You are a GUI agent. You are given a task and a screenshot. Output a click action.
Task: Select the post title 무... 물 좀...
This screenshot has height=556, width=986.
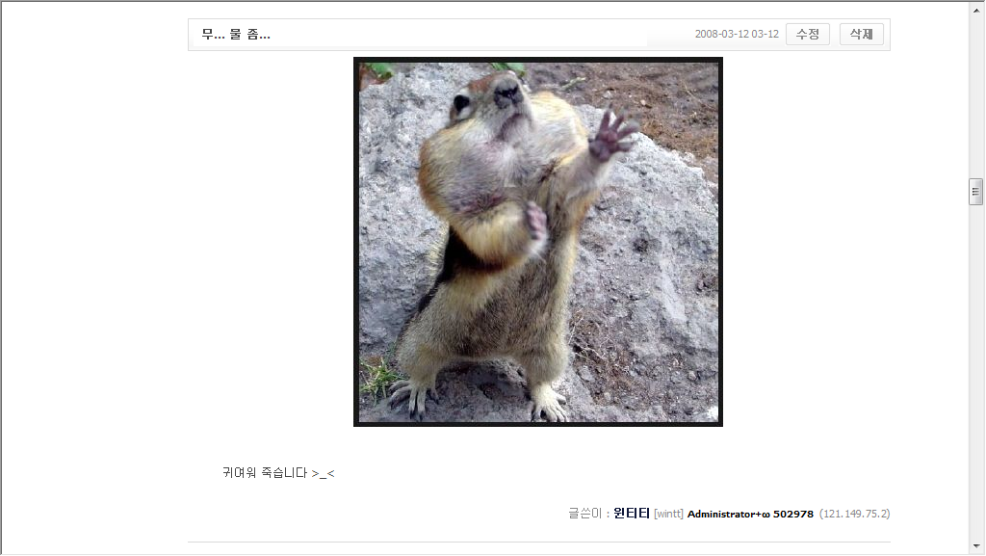click(x=236, y=35)
